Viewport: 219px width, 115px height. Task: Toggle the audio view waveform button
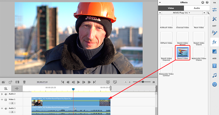coord(17,89)
